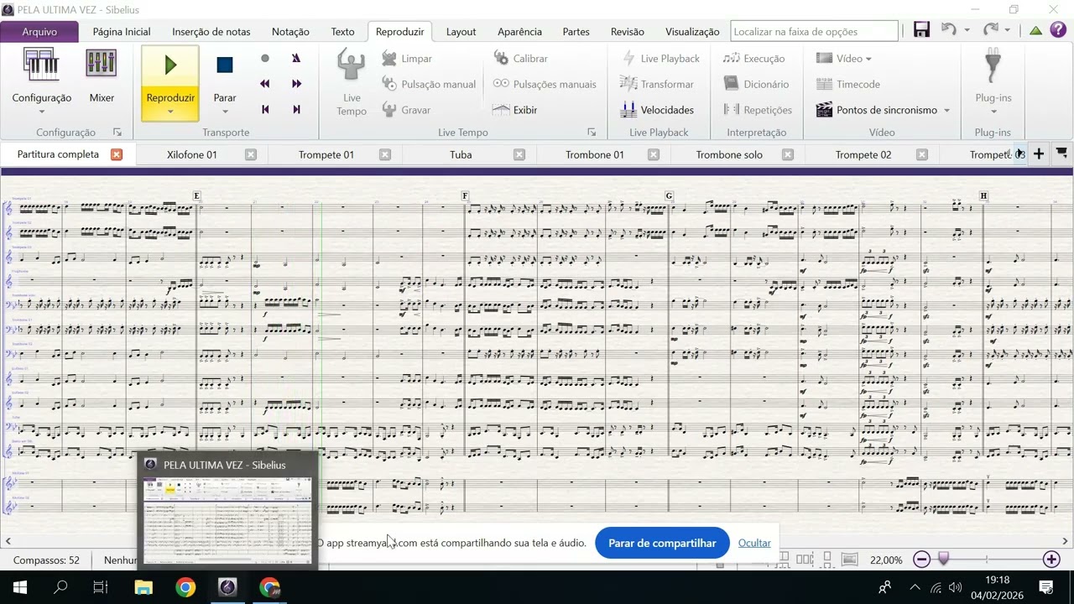Click the fast-forward double-arrow icon
Screen dimensions: 1074x604
point(296,84)
